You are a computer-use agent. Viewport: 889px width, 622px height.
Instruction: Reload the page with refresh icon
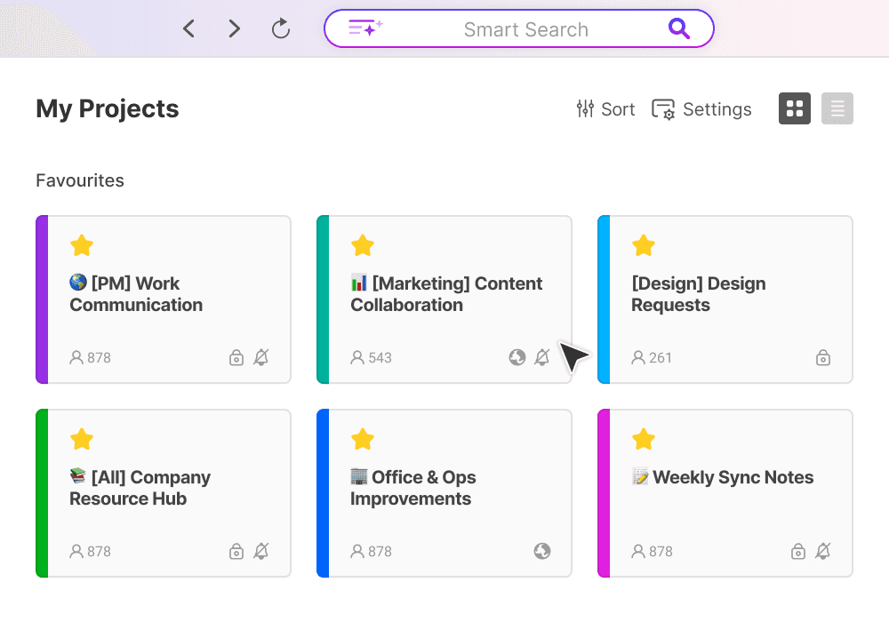click(281, 28)
